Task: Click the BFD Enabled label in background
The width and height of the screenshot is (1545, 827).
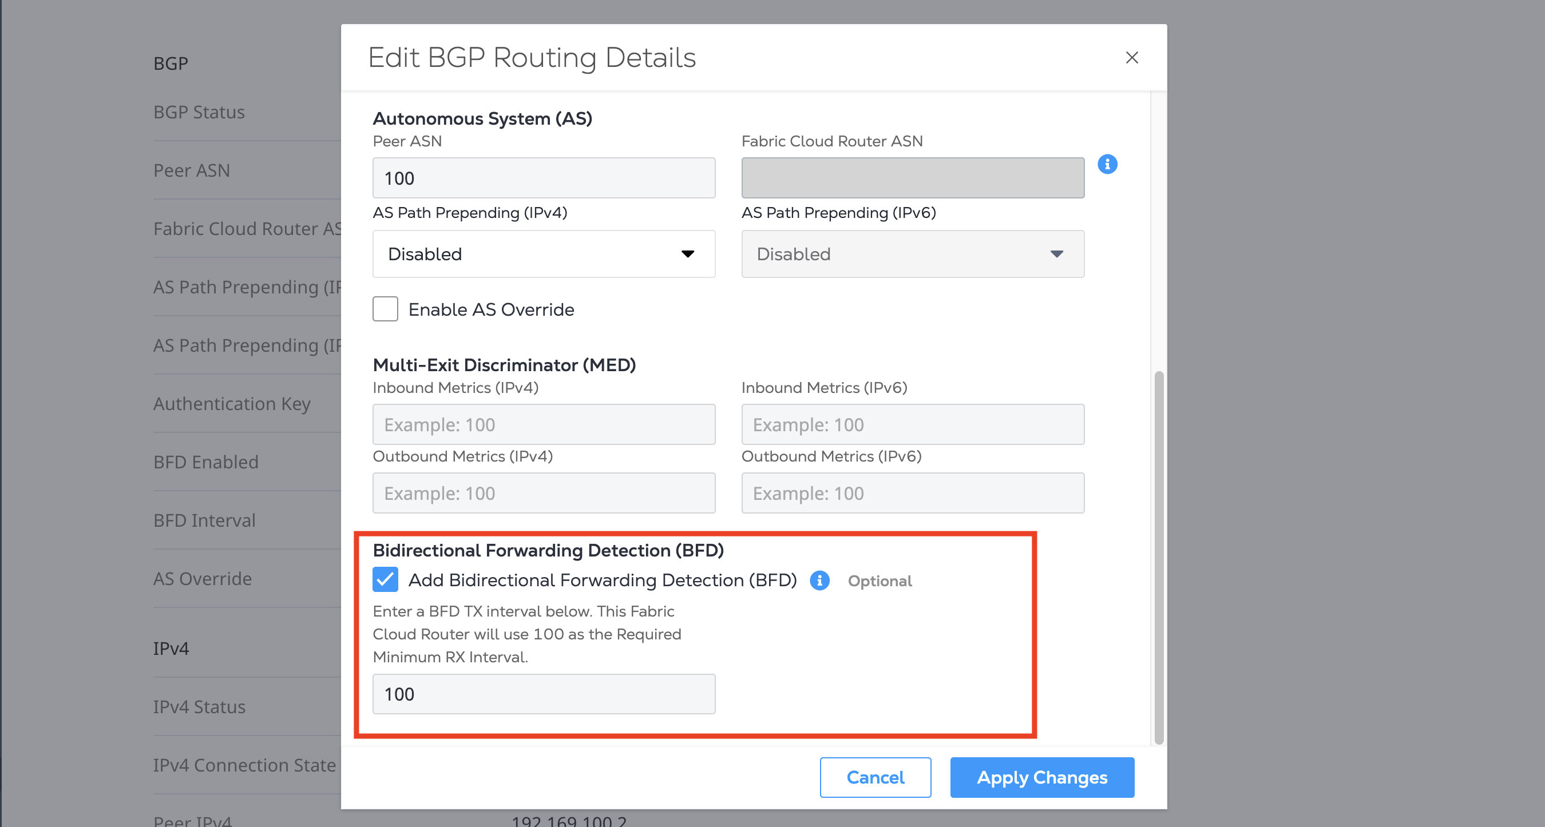Action: (206, 462)
